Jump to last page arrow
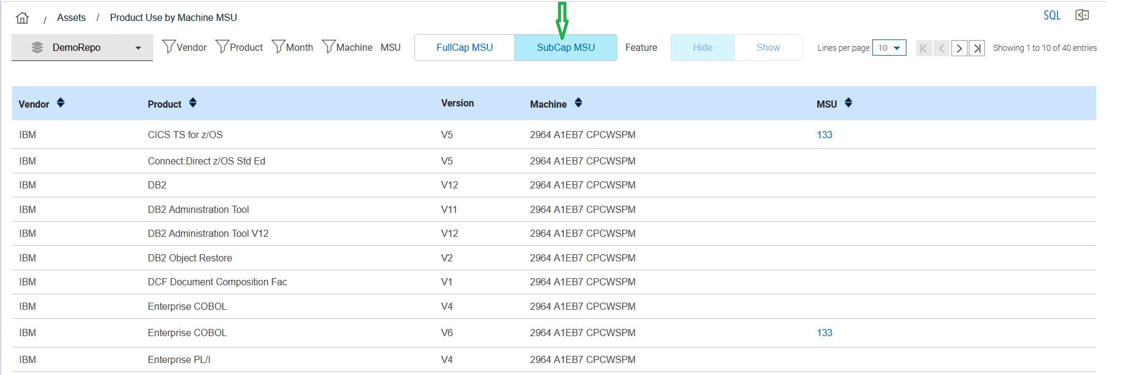Screen dimensions: 1131x375 coord(977,48)
